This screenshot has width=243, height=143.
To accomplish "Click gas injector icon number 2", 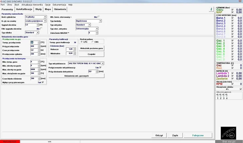I will coord(221,95).
